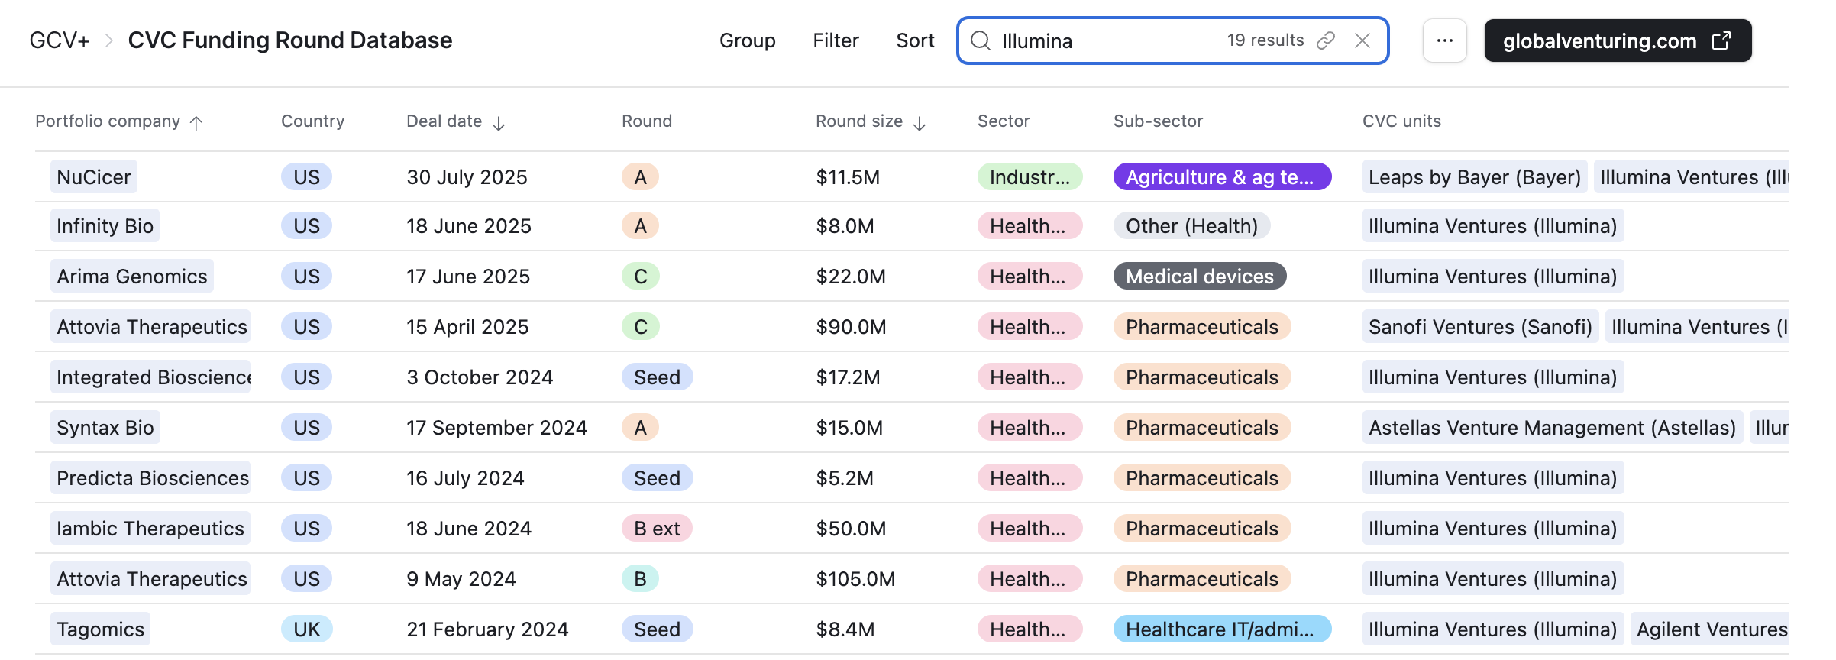Open Attovia Therapeutics 9 May 2024 row
Image resolution: width=1836 pixels, height=660 pixels.
coord(150,578)
